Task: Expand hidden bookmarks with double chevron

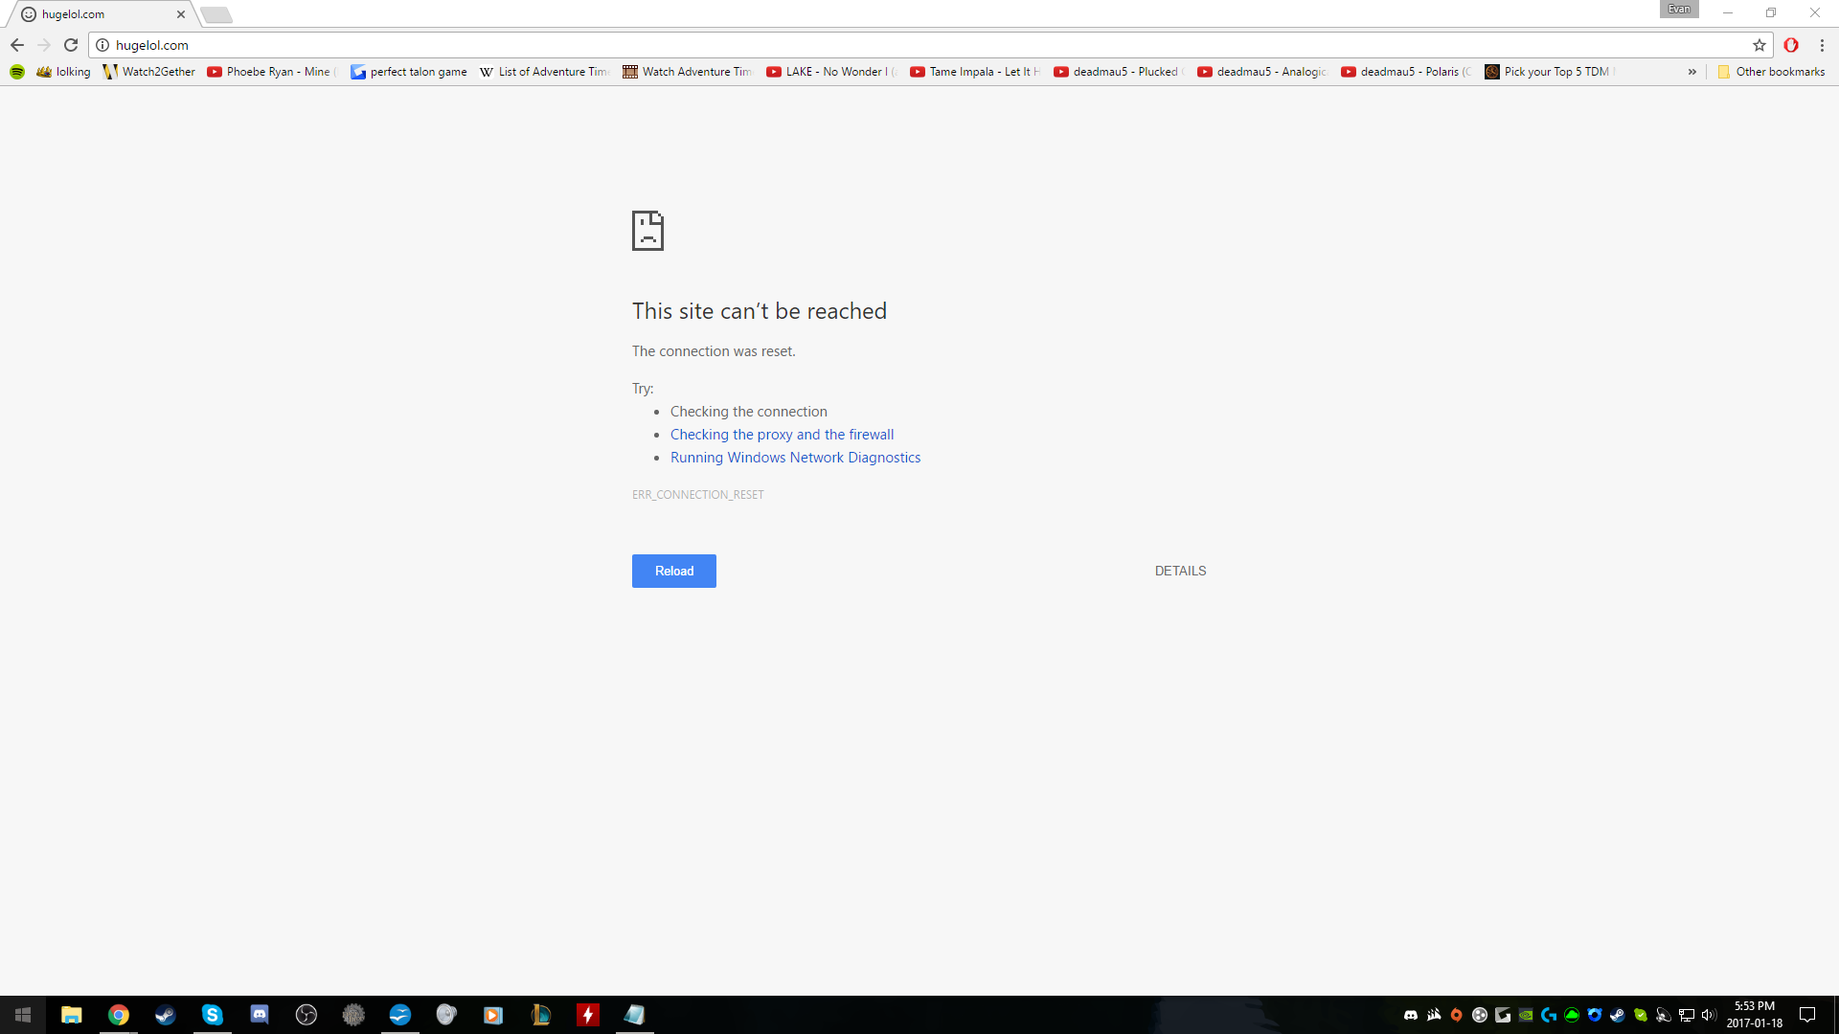Action: point(1691,72)
